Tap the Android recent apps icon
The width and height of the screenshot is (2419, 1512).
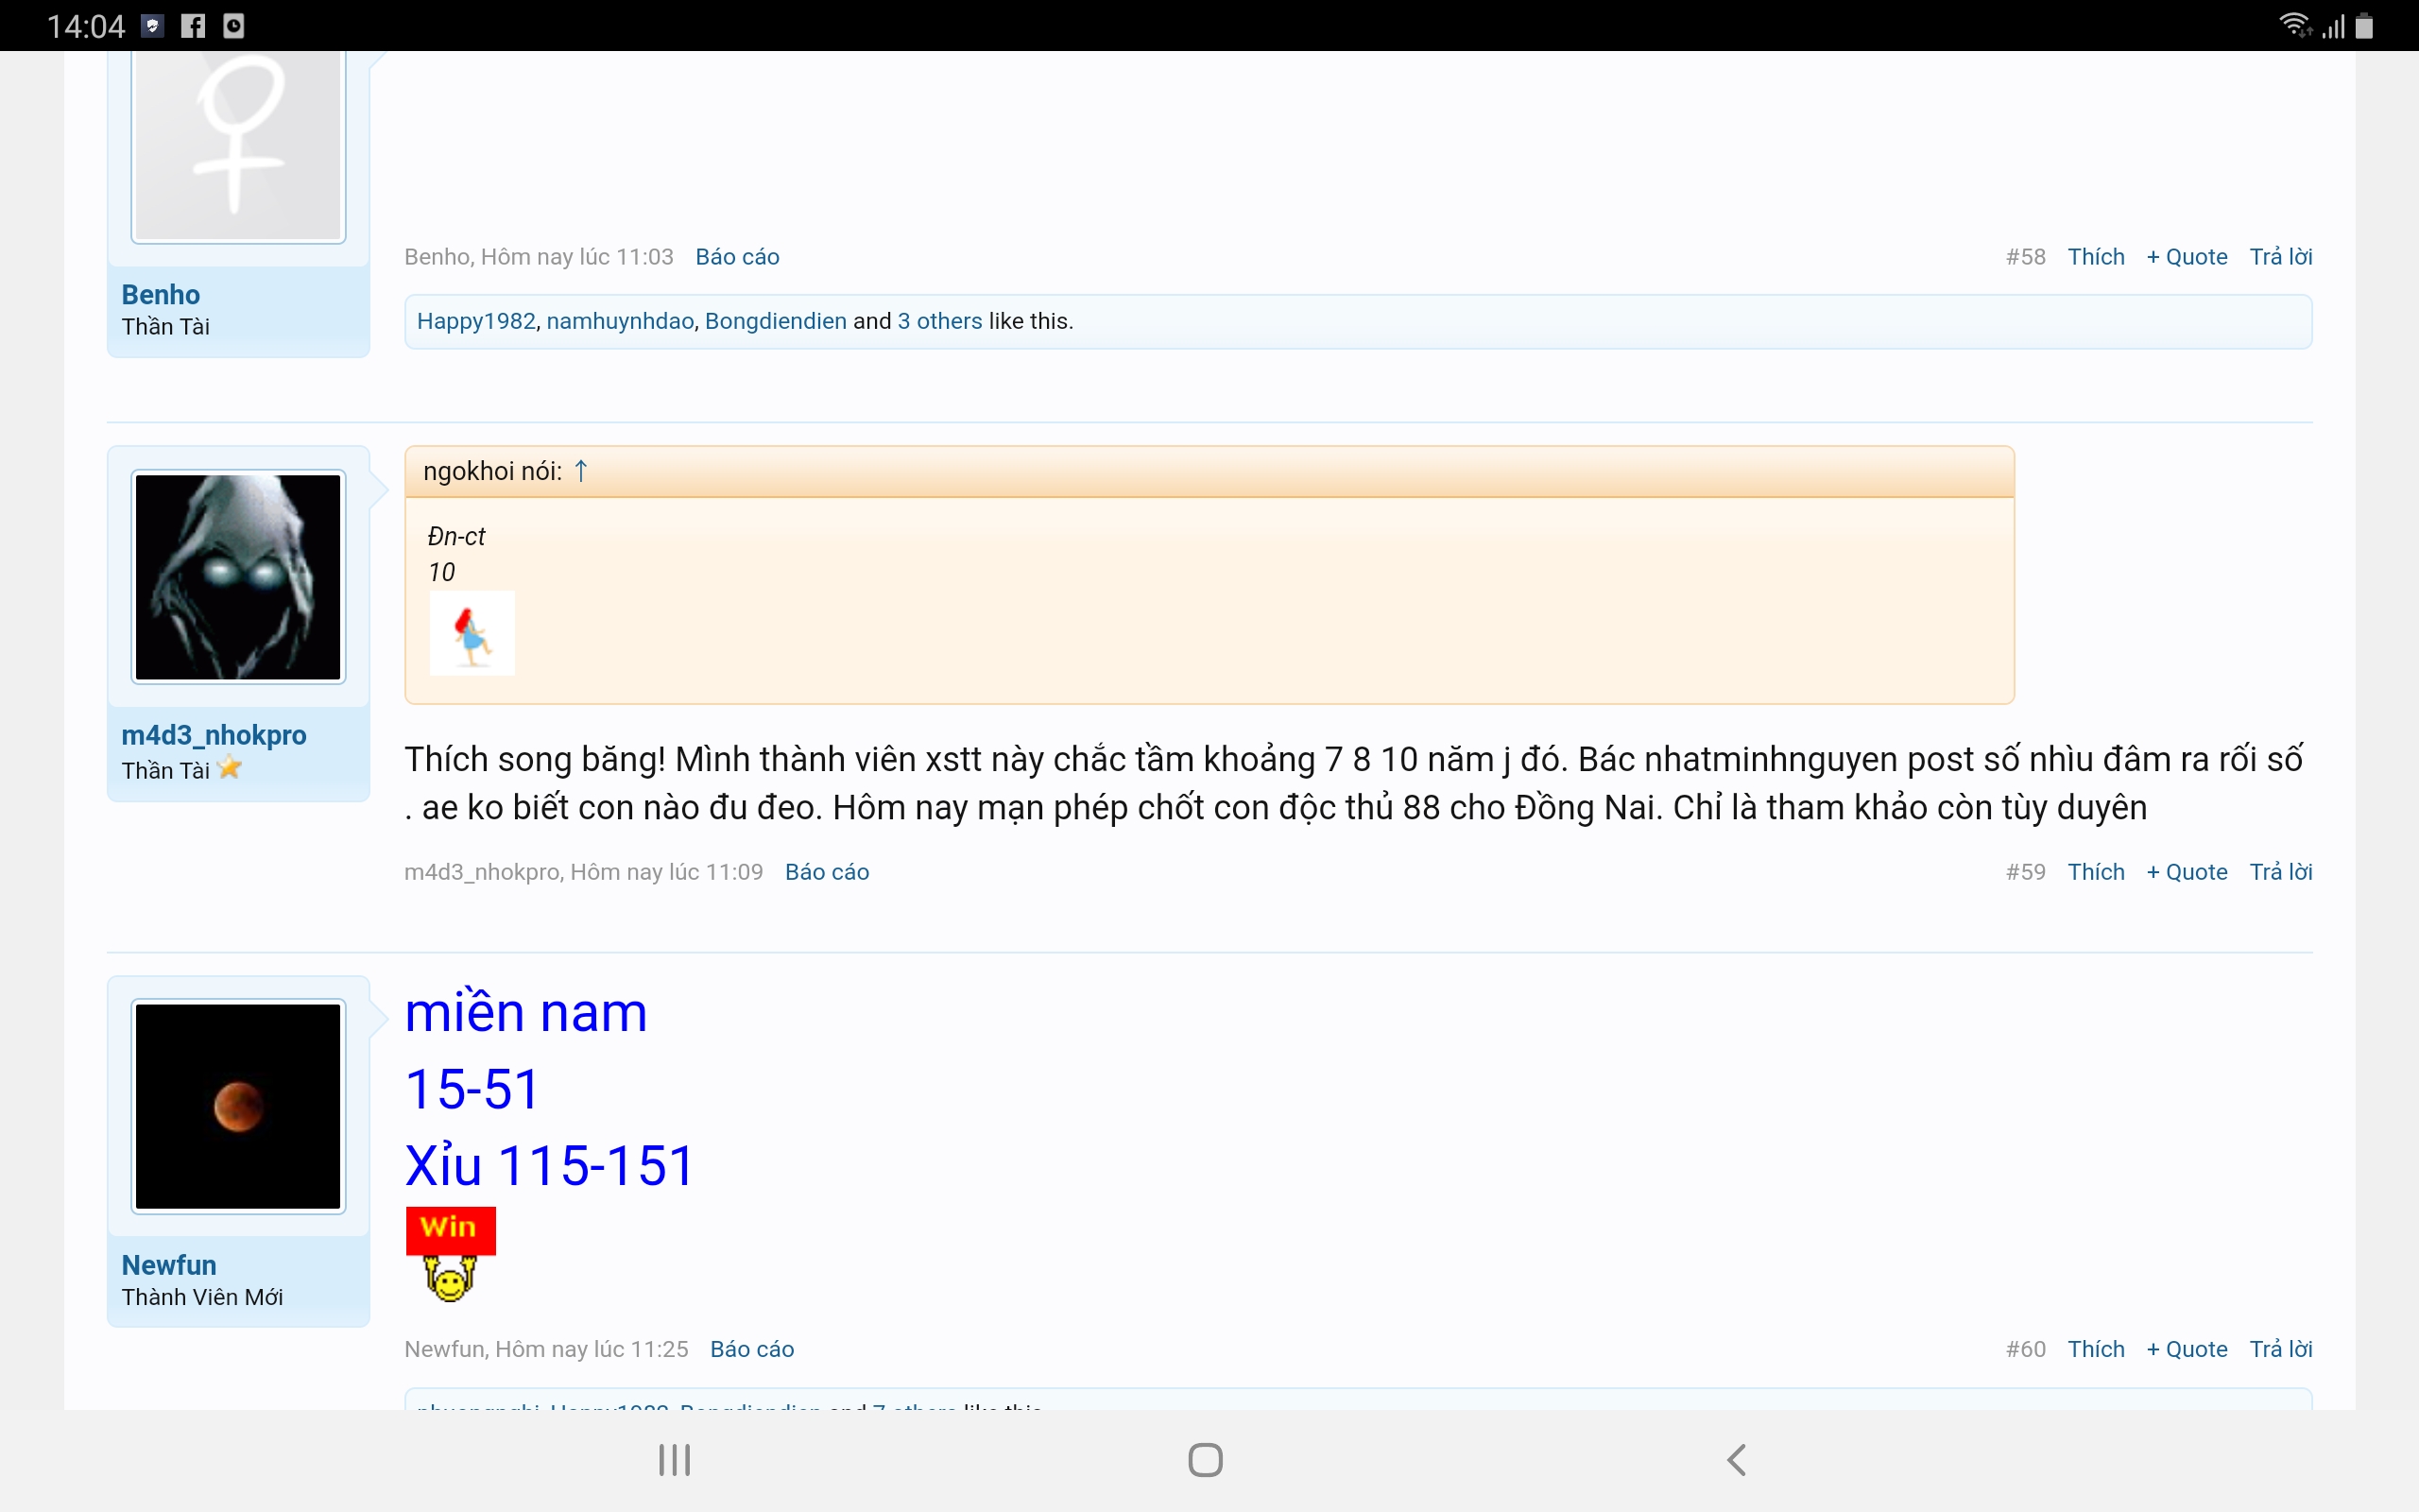click(x=675, y=1460)
